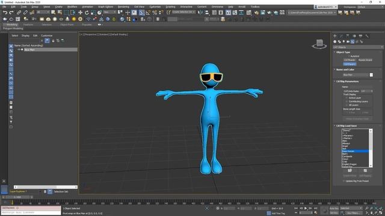
Task: Open the Create Selection Set dropdown
Action: pos(183,12)
